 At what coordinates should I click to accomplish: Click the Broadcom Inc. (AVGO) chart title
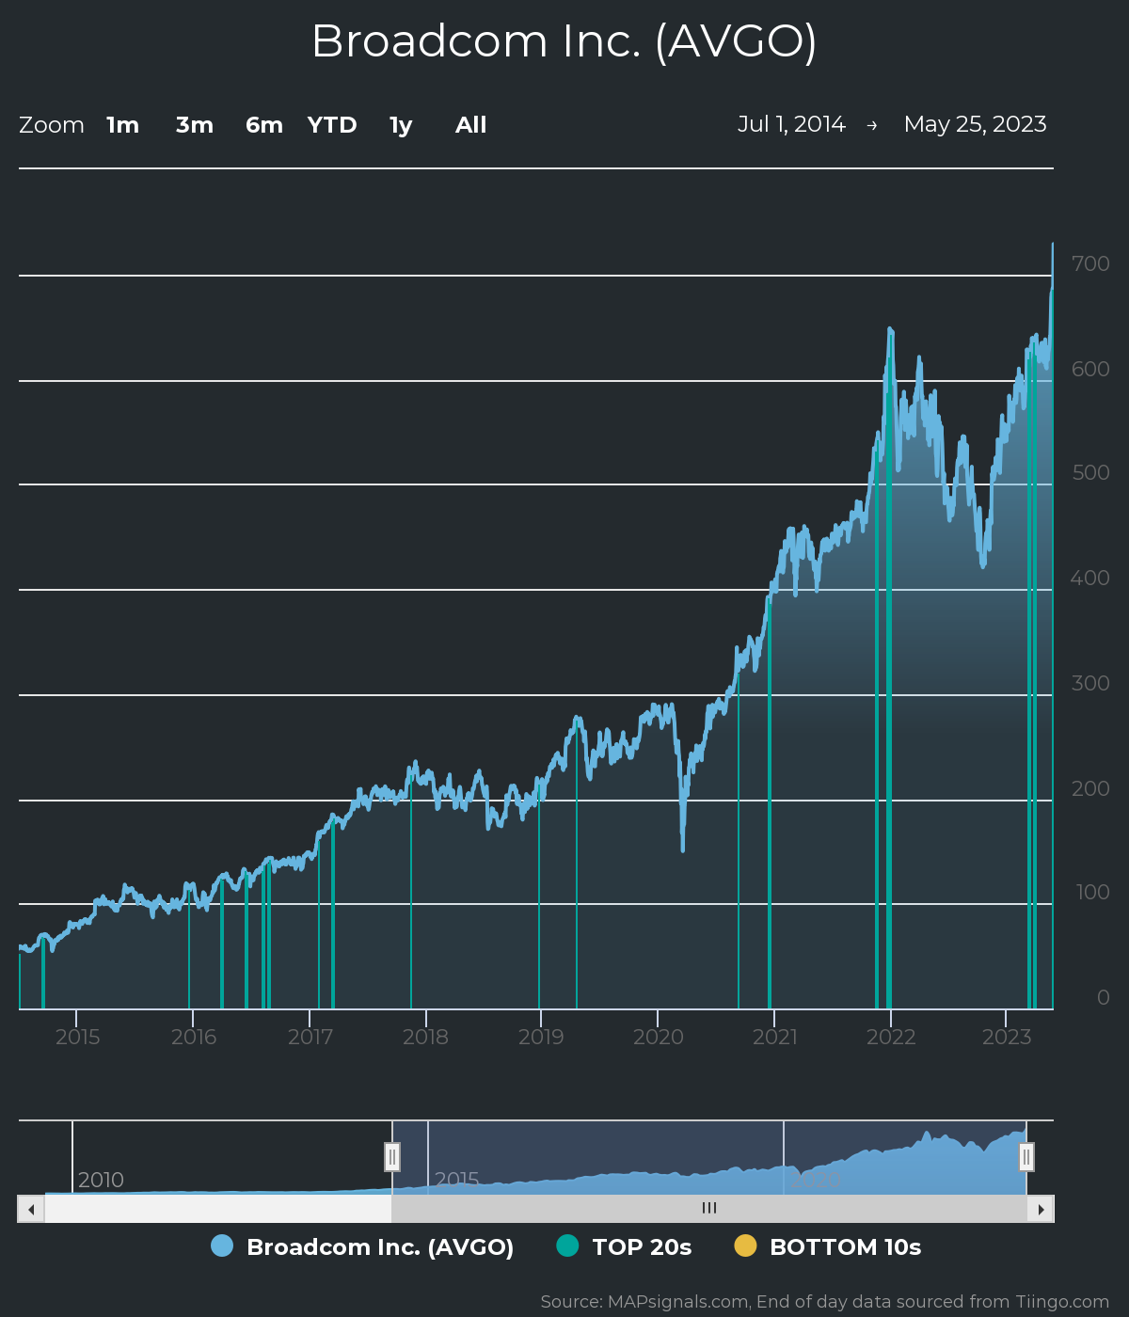click(564, 41)
